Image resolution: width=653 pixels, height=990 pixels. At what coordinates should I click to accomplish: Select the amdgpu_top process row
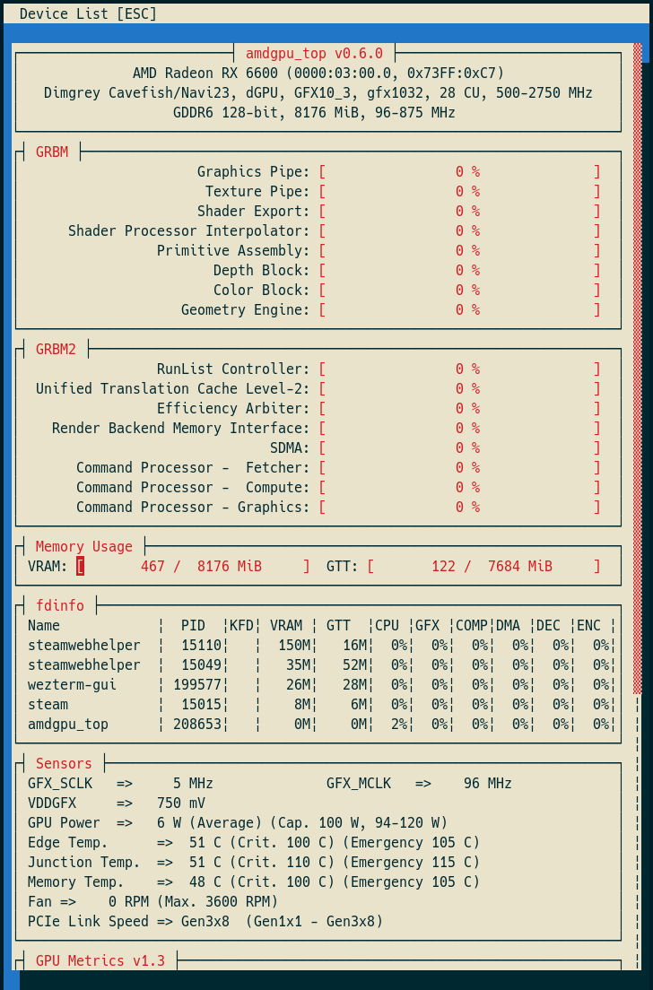[68, 725]
